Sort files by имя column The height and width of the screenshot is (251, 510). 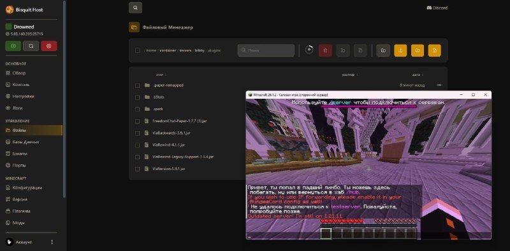click(161, 75)
